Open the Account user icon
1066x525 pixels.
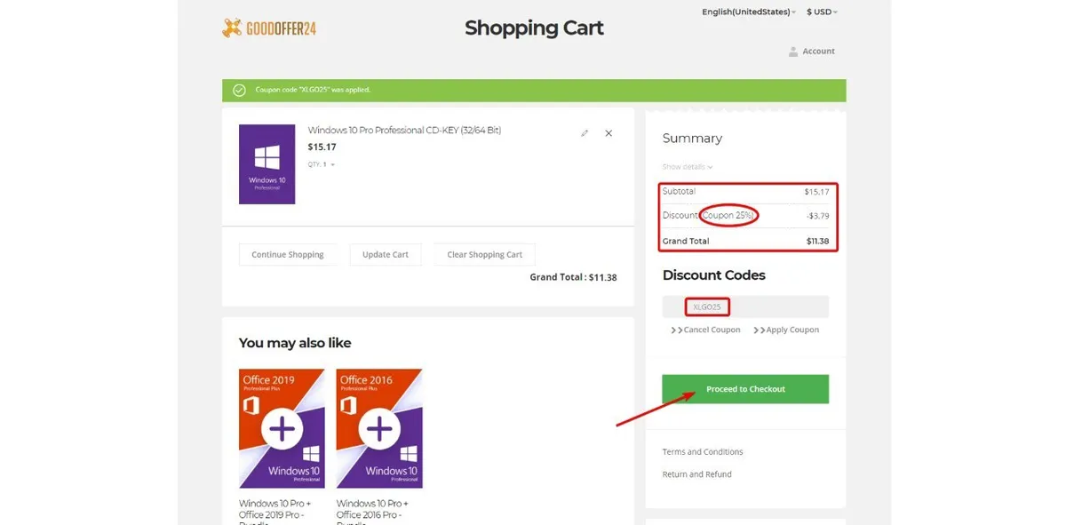point(793,52)
